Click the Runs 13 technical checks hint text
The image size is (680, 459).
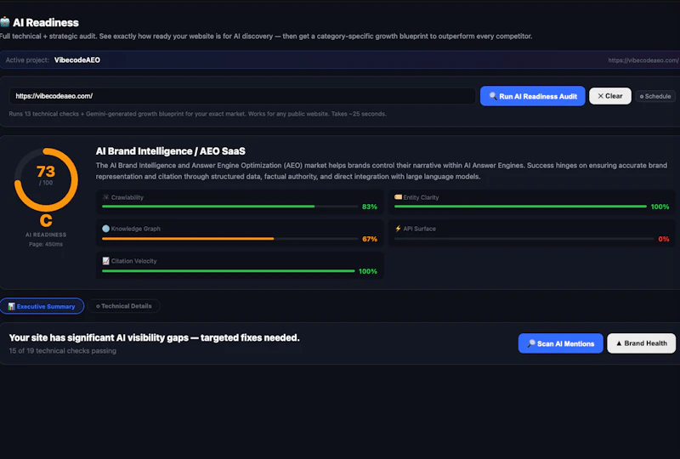tap(198, 114)
